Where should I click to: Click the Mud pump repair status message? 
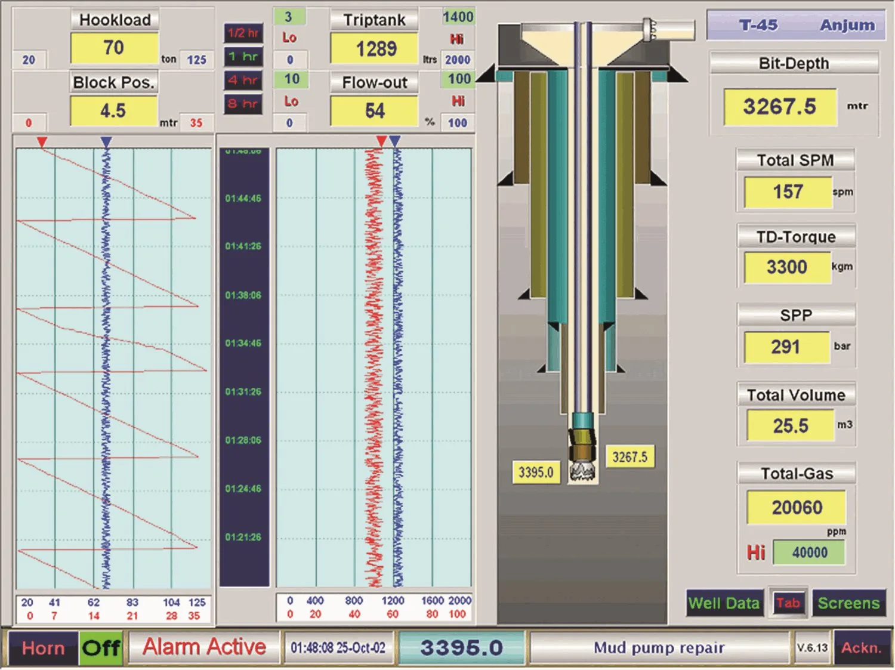(x=658, y=647)
